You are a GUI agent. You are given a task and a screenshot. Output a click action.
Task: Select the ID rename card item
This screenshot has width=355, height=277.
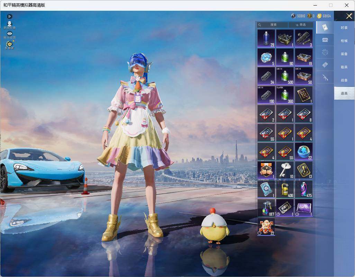[303, 95]
